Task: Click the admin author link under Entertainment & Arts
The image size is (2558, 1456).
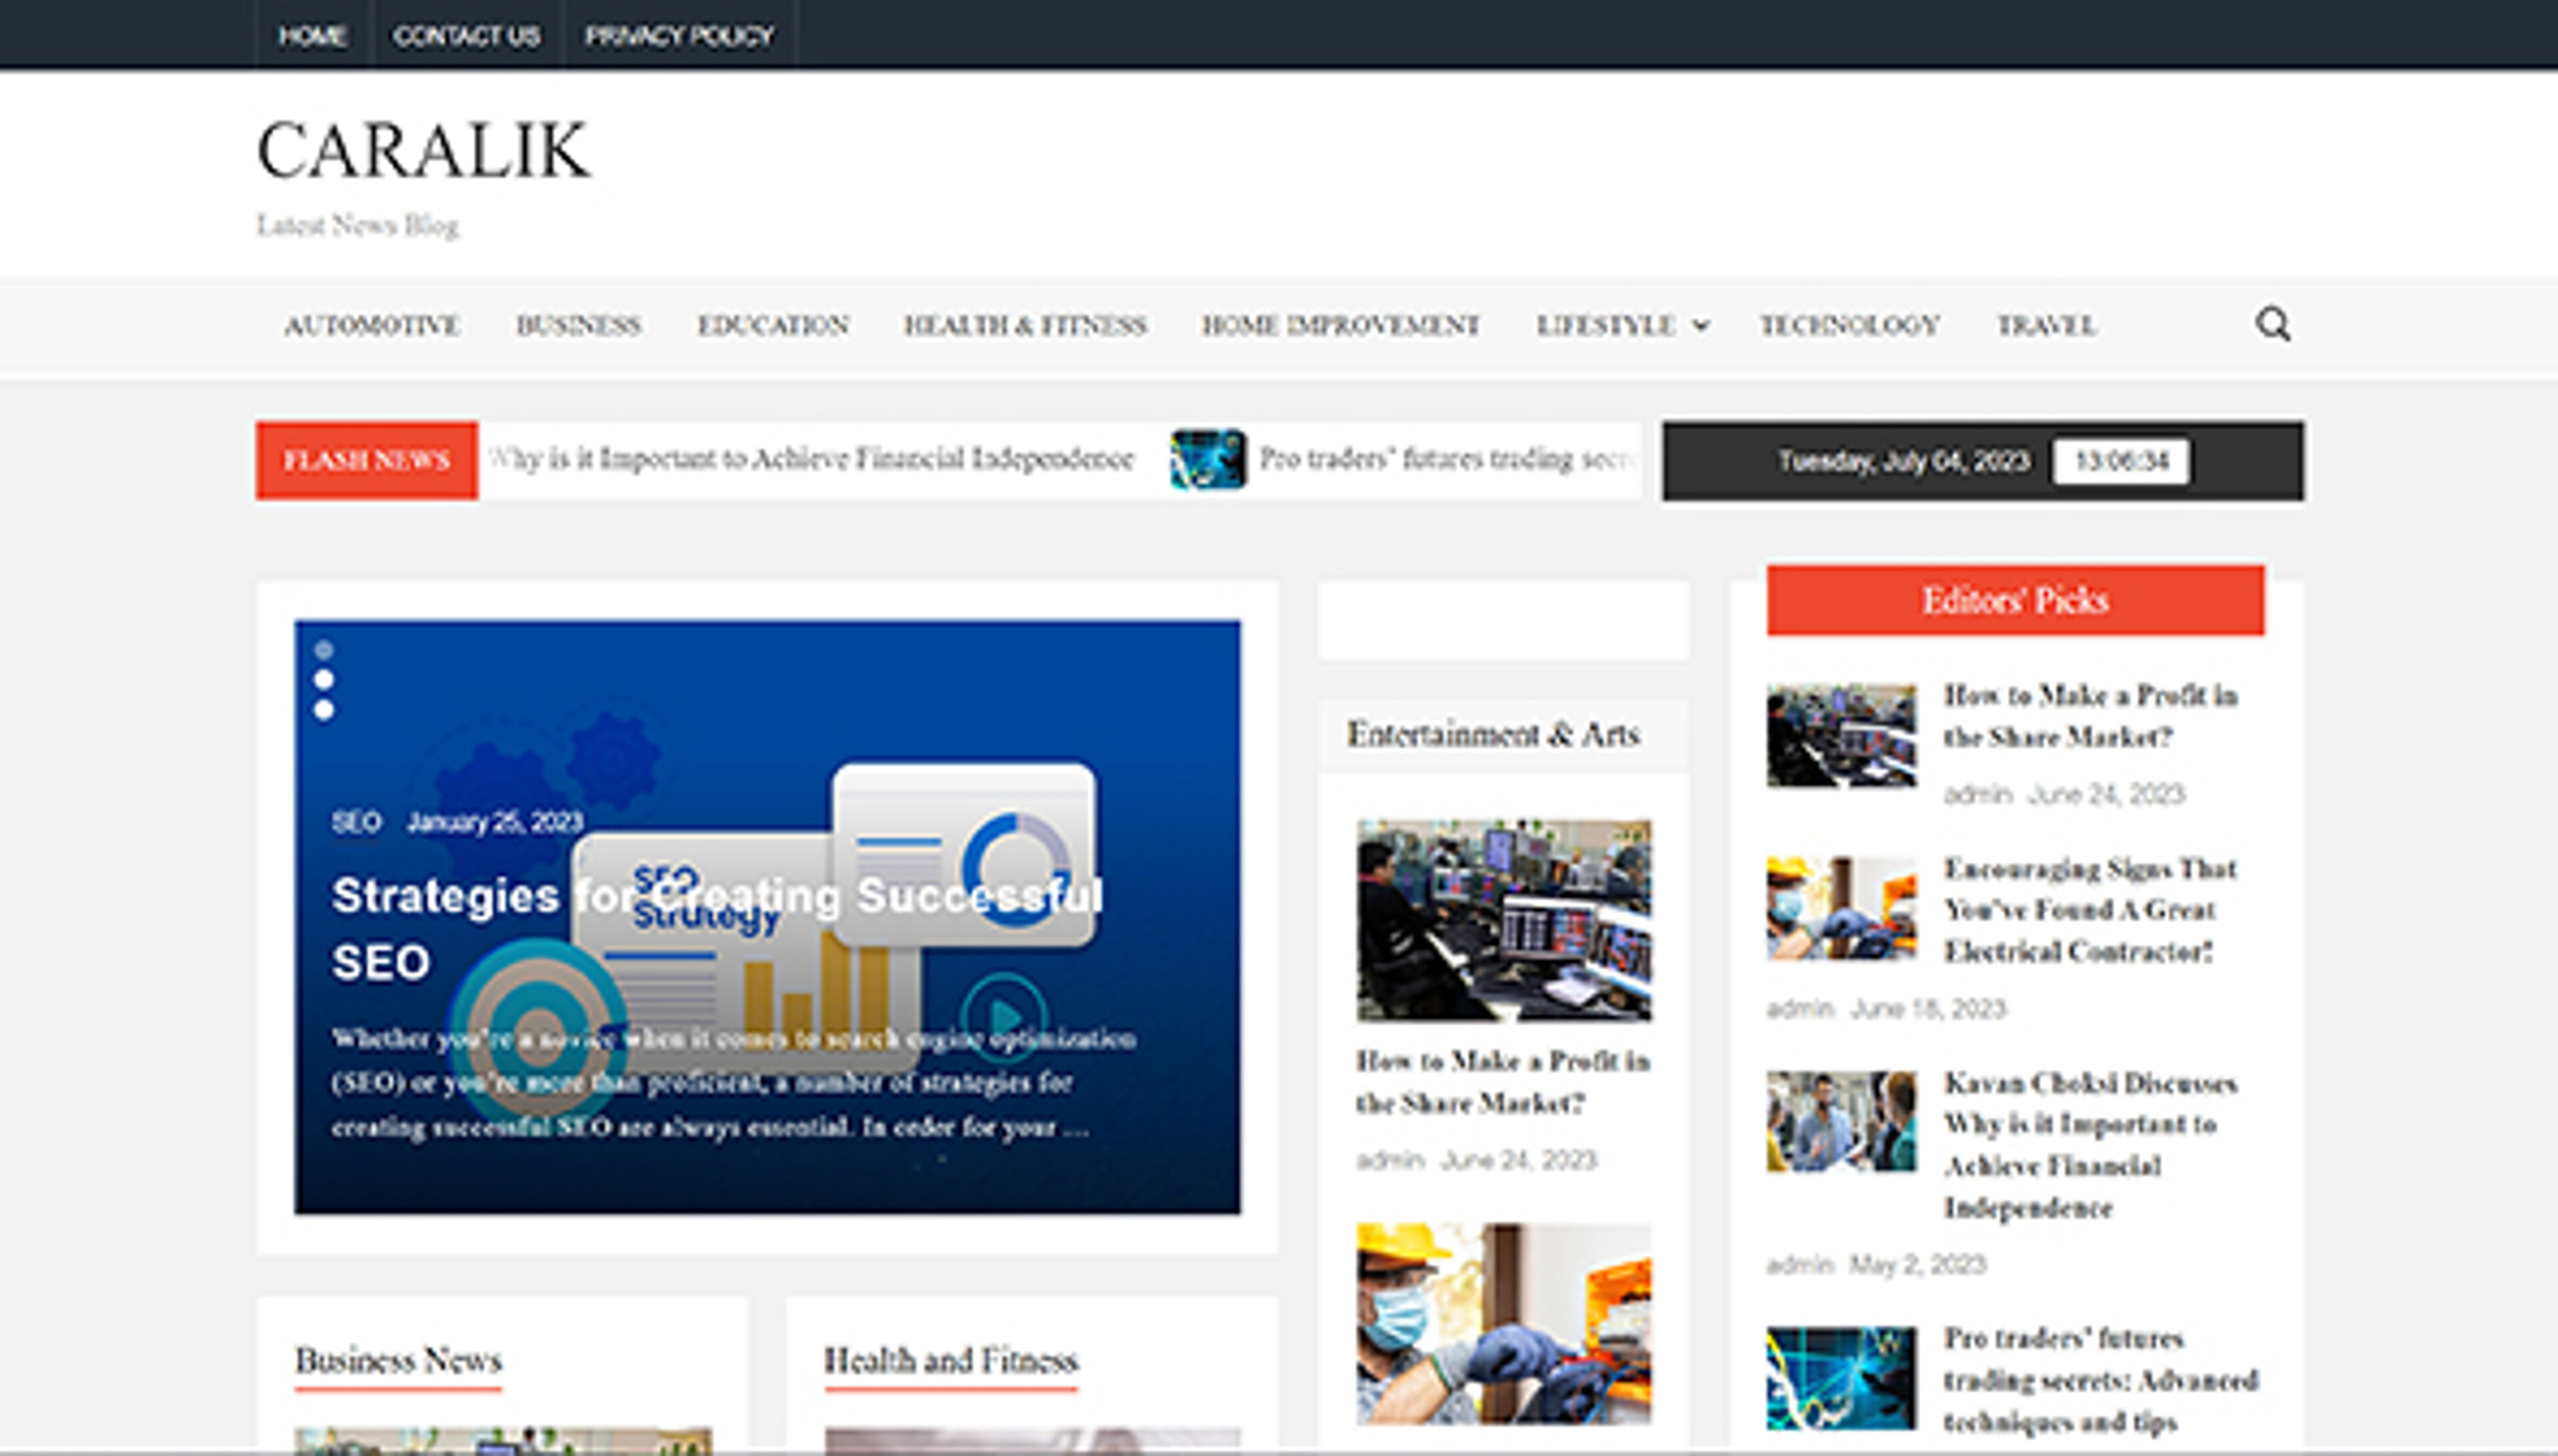Action: tap(1390, 1160)
